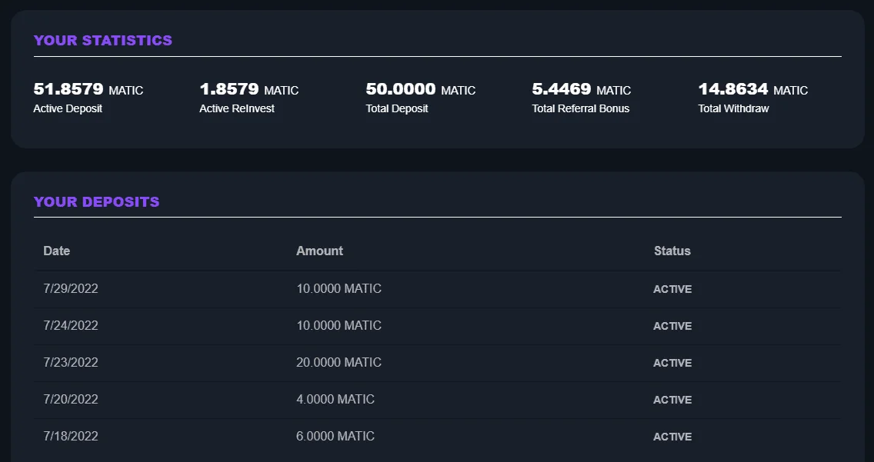Select the 7/29/2022 deposit date
Screen dimensions: 874x462
click(71, 288)
